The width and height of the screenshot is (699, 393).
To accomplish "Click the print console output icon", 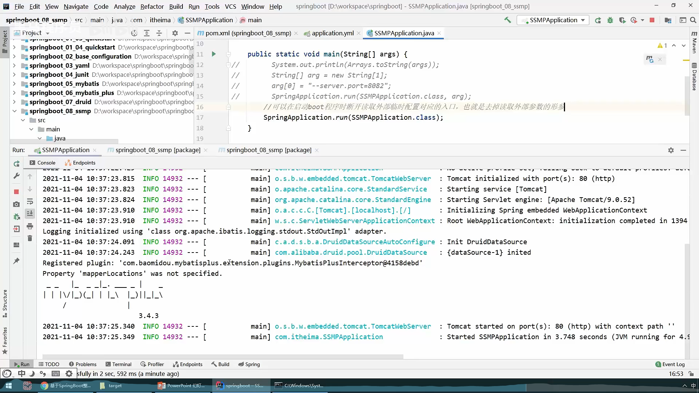I will (x=30, y=226).
